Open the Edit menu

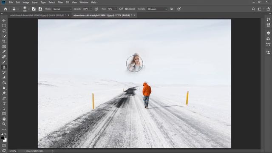click(x=18, y=3)
